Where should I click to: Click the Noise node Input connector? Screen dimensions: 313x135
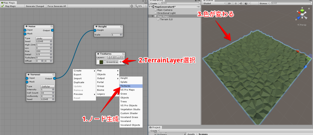(x=25, y=30)
